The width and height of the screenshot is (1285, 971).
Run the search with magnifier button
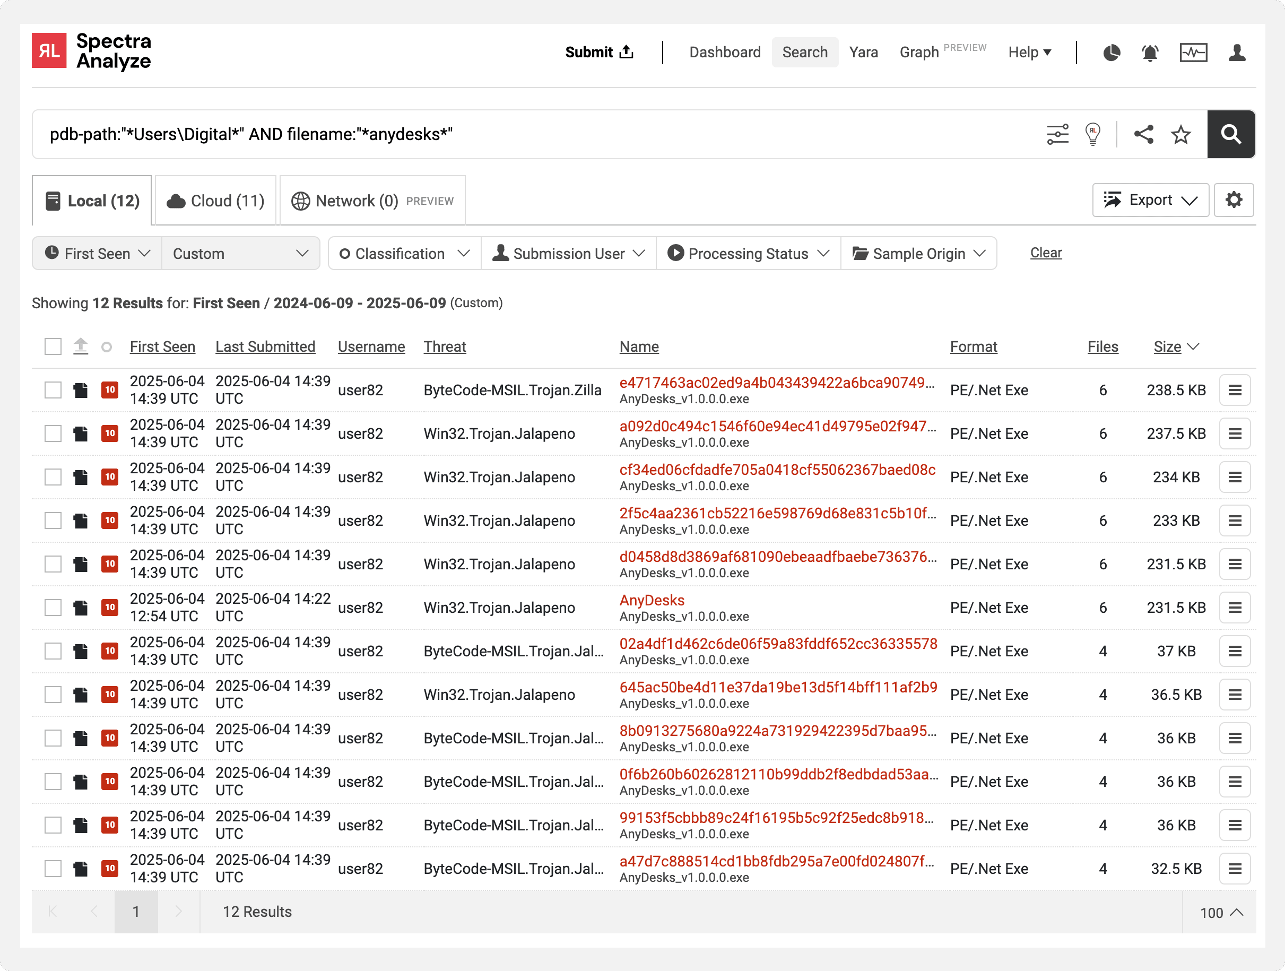1231,134
